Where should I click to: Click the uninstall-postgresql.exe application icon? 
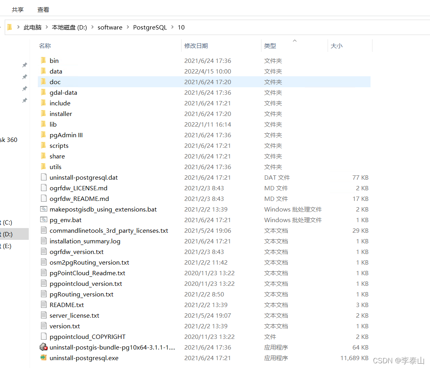click(44, 358)
